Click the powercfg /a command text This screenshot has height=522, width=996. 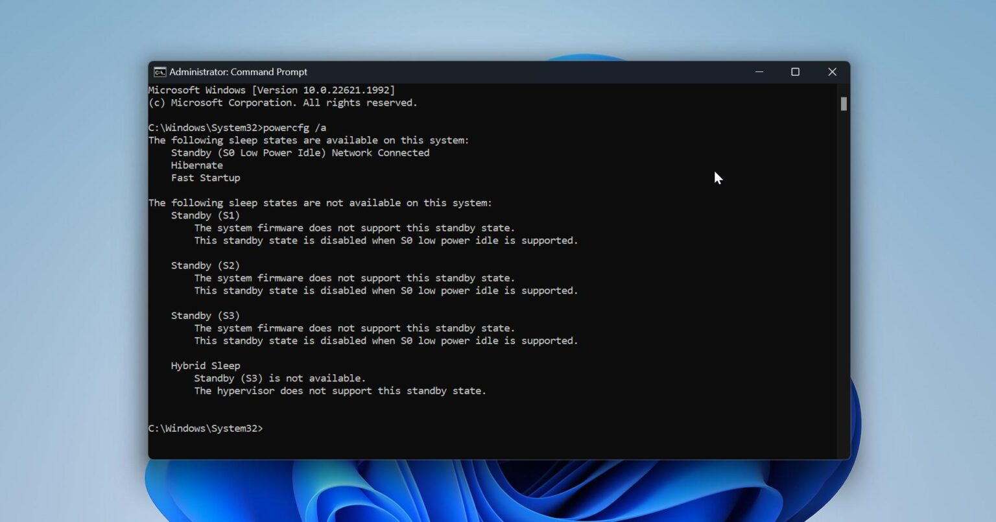(x=295, y=128)
